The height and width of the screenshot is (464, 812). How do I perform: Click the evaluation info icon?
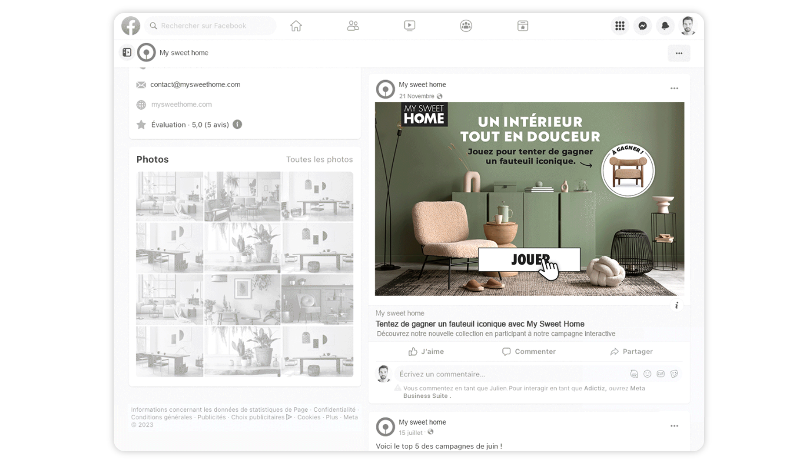237,124
